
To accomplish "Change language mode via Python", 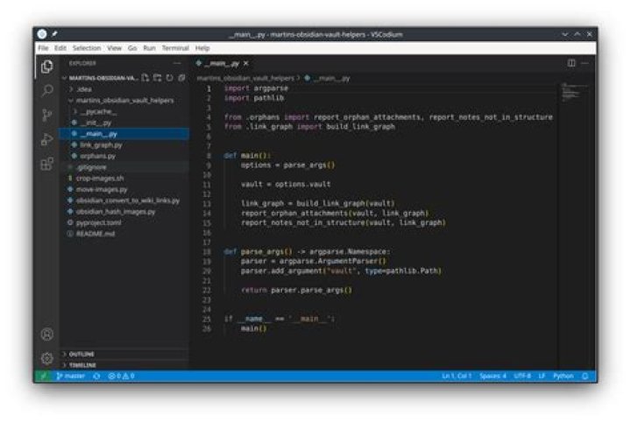I will [563, 376].
